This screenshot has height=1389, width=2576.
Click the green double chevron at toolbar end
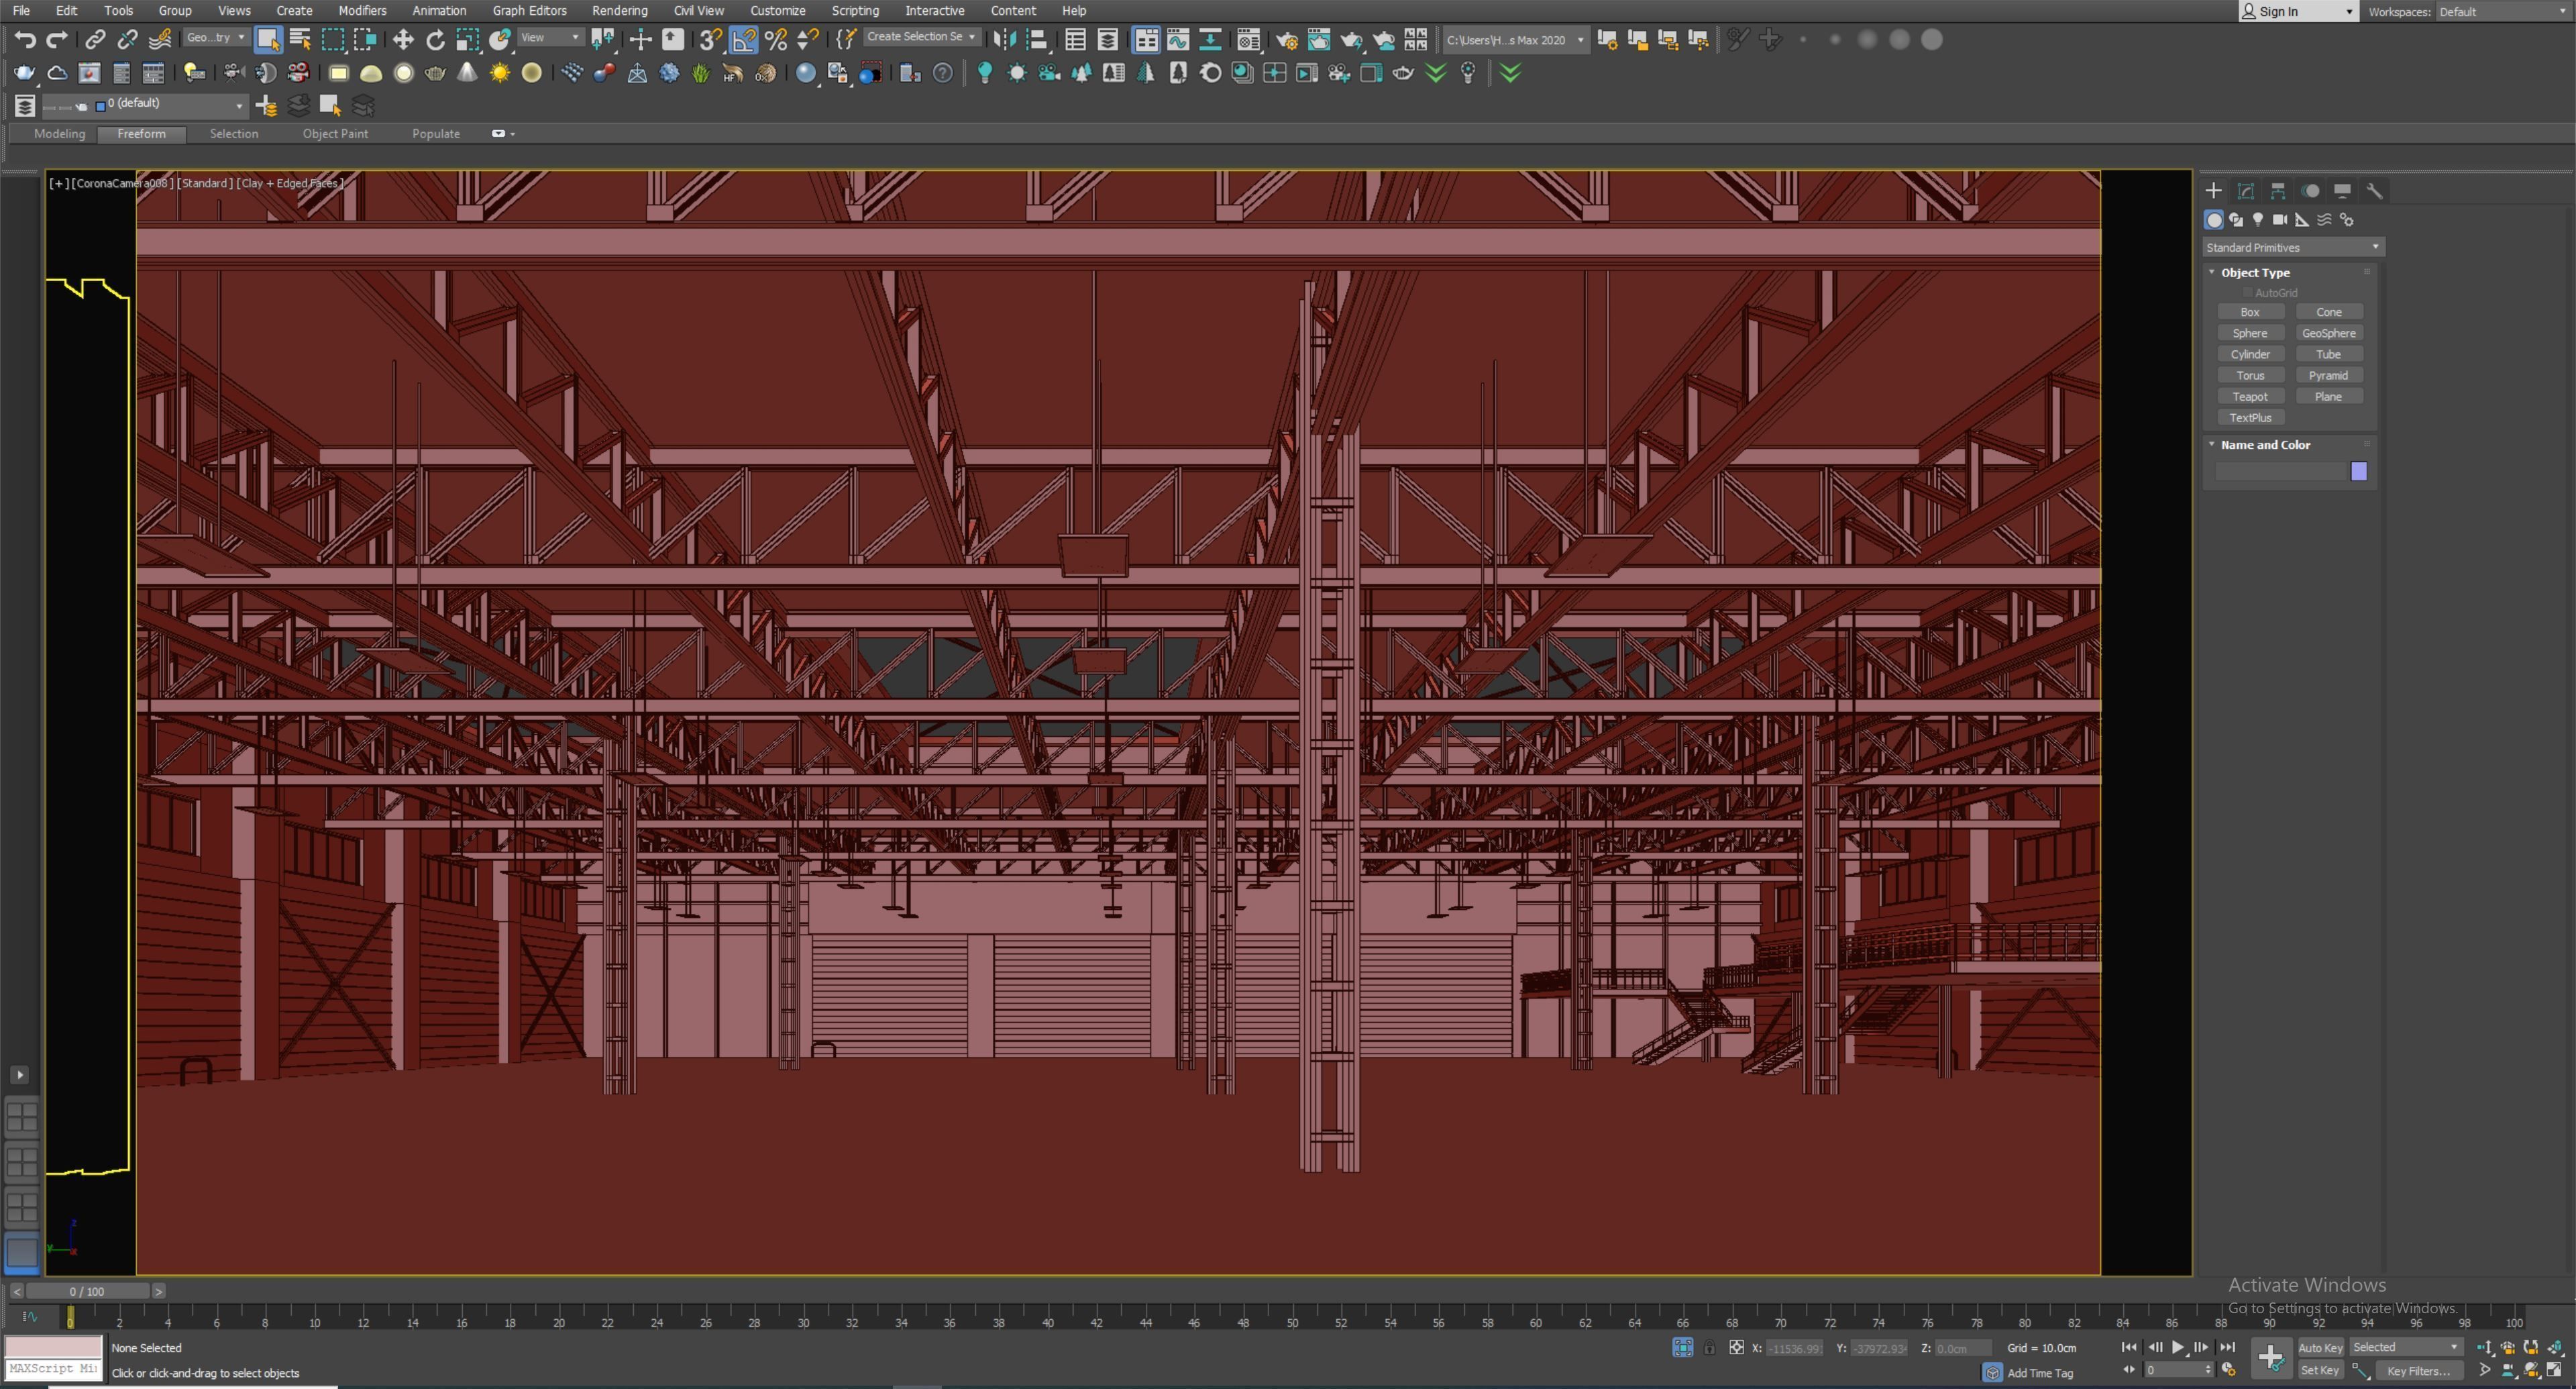1511,73
